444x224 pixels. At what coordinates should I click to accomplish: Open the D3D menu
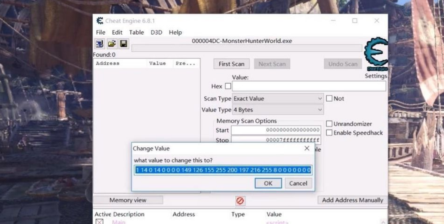[156, 32]
